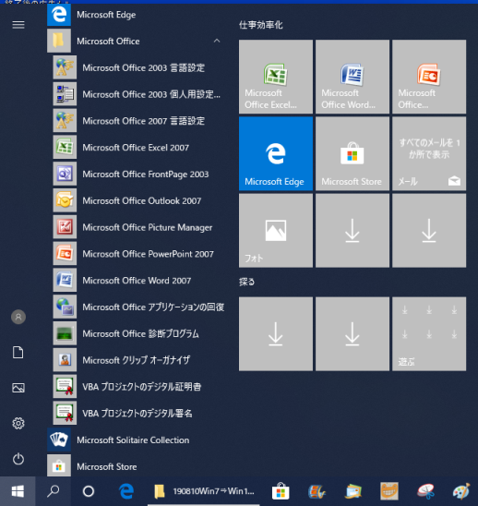Click the Windows Start button
This screenshot has height=506, width=478.
click(18, 491)
